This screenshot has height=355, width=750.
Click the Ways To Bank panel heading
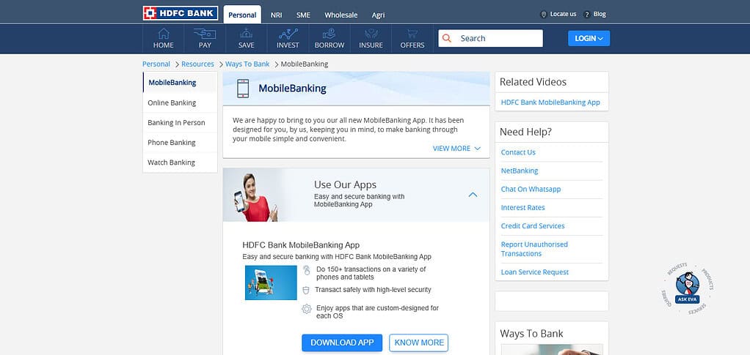pos(531,334)
